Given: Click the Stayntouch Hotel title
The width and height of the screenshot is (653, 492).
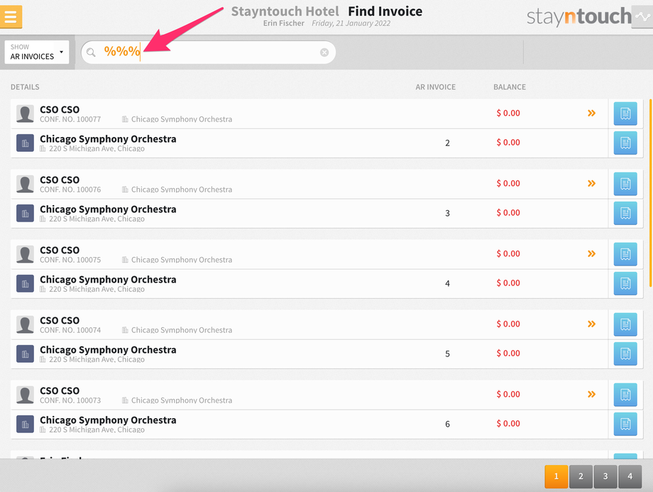Looking at the screenshot, I should click(x=285, y=11).
